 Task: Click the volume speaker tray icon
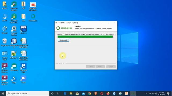pos(156,94)
